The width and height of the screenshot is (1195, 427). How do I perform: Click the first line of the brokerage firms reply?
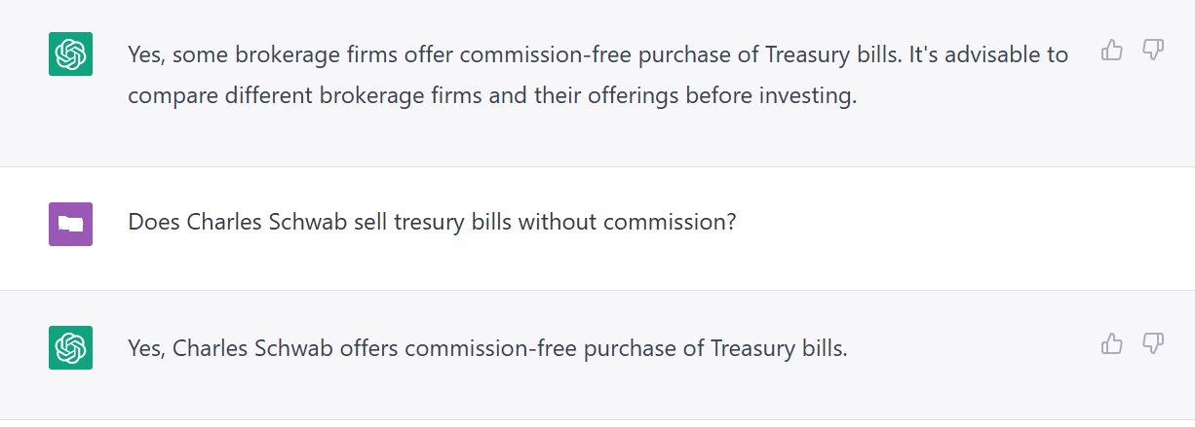(x=597, y=54)
